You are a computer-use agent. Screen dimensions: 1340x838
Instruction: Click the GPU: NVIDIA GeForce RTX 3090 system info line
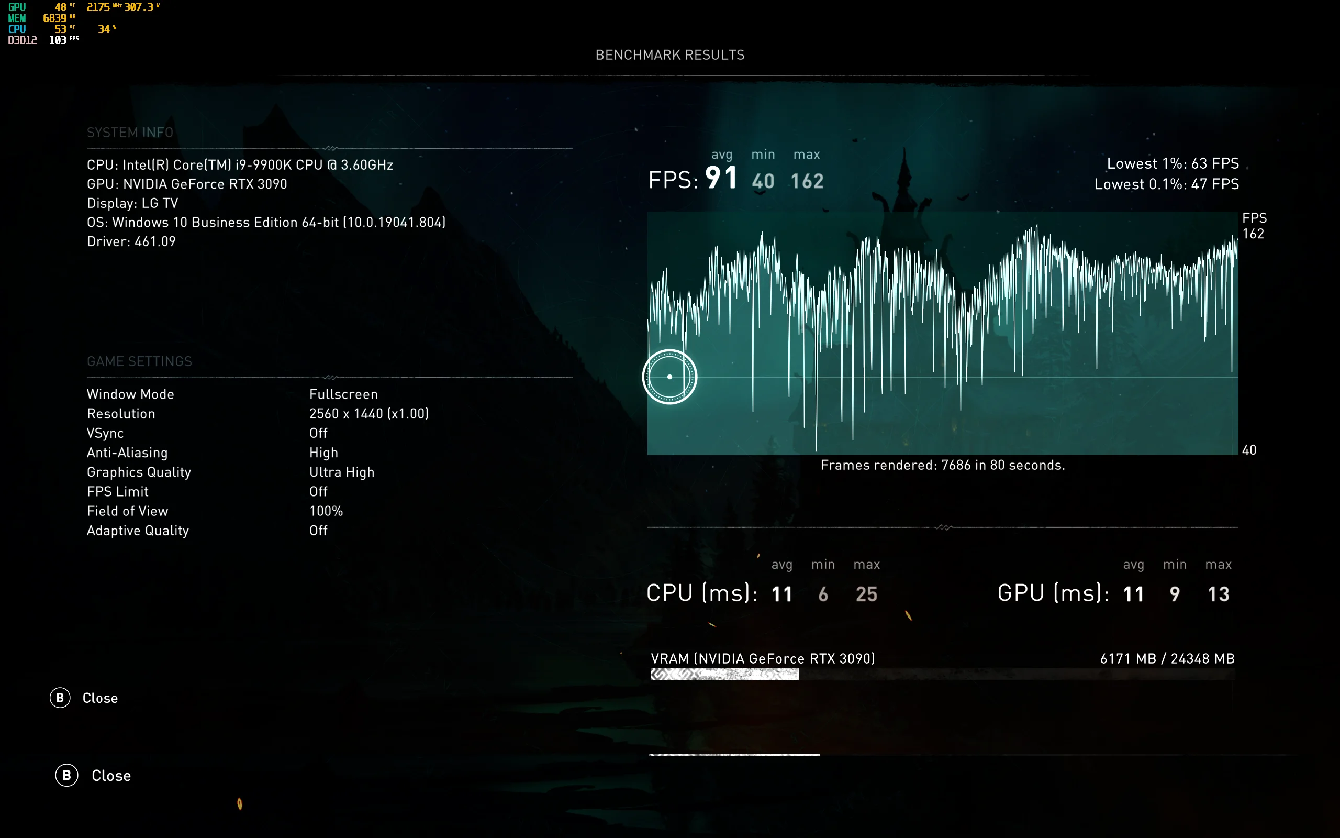187,184
